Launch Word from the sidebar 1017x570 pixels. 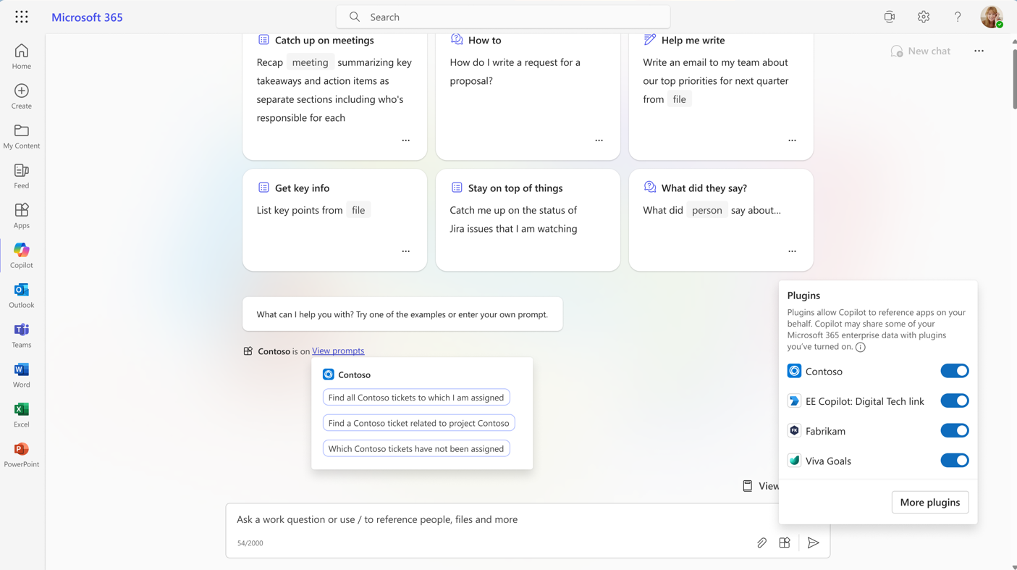point(22,375)
